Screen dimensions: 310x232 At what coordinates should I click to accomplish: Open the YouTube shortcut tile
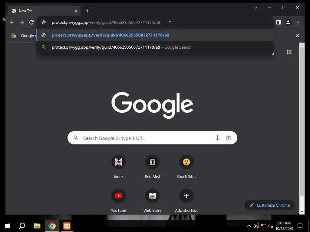(x=118, y=201)
